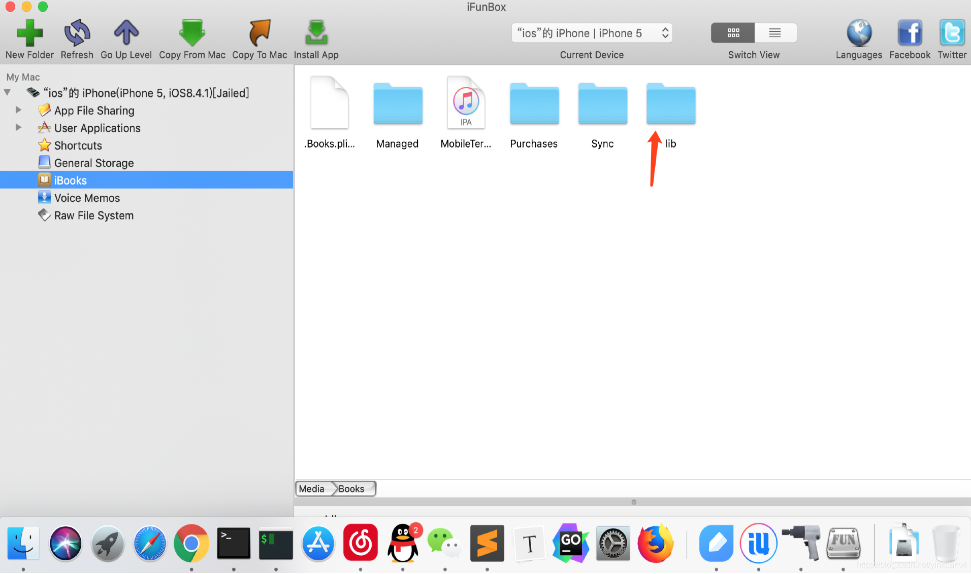
Task: Expand the App File Sharing node
Action: tap(18, 110)
